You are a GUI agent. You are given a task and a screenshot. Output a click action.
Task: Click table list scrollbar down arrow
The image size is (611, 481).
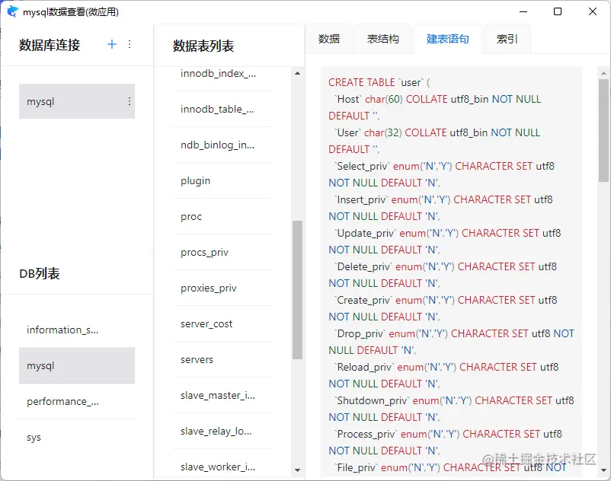click(298, 470)
